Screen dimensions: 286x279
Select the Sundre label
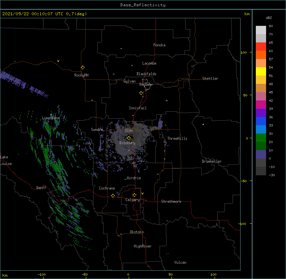[x=97, y=130]
